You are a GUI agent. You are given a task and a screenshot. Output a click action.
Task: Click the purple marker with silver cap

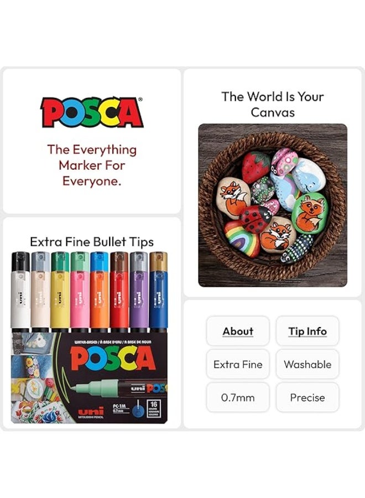[139, 292]
